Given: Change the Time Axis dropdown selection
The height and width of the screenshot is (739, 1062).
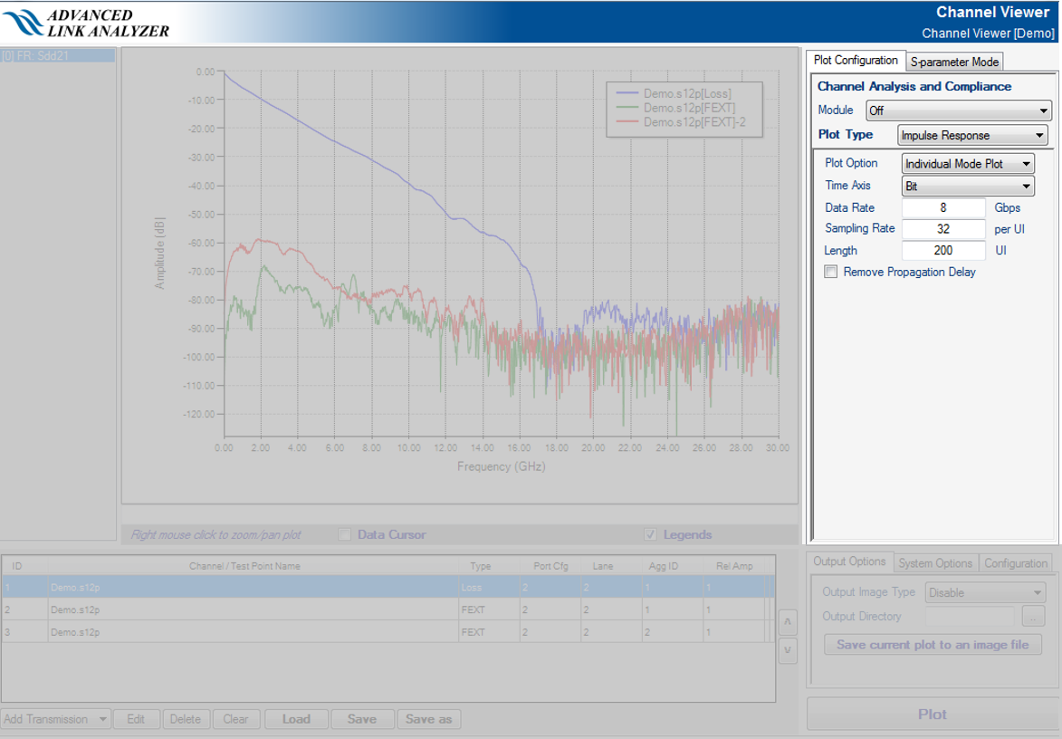Looking at the screenshot, I should point(968,187).
